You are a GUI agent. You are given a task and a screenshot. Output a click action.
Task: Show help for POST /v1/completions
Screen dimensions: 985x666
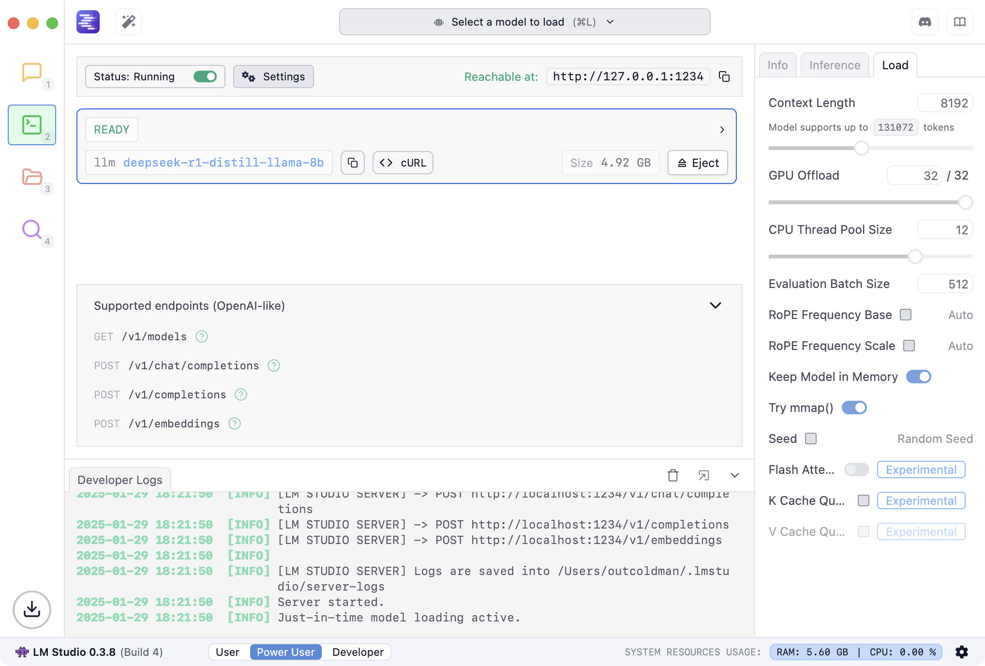(241, 394)
